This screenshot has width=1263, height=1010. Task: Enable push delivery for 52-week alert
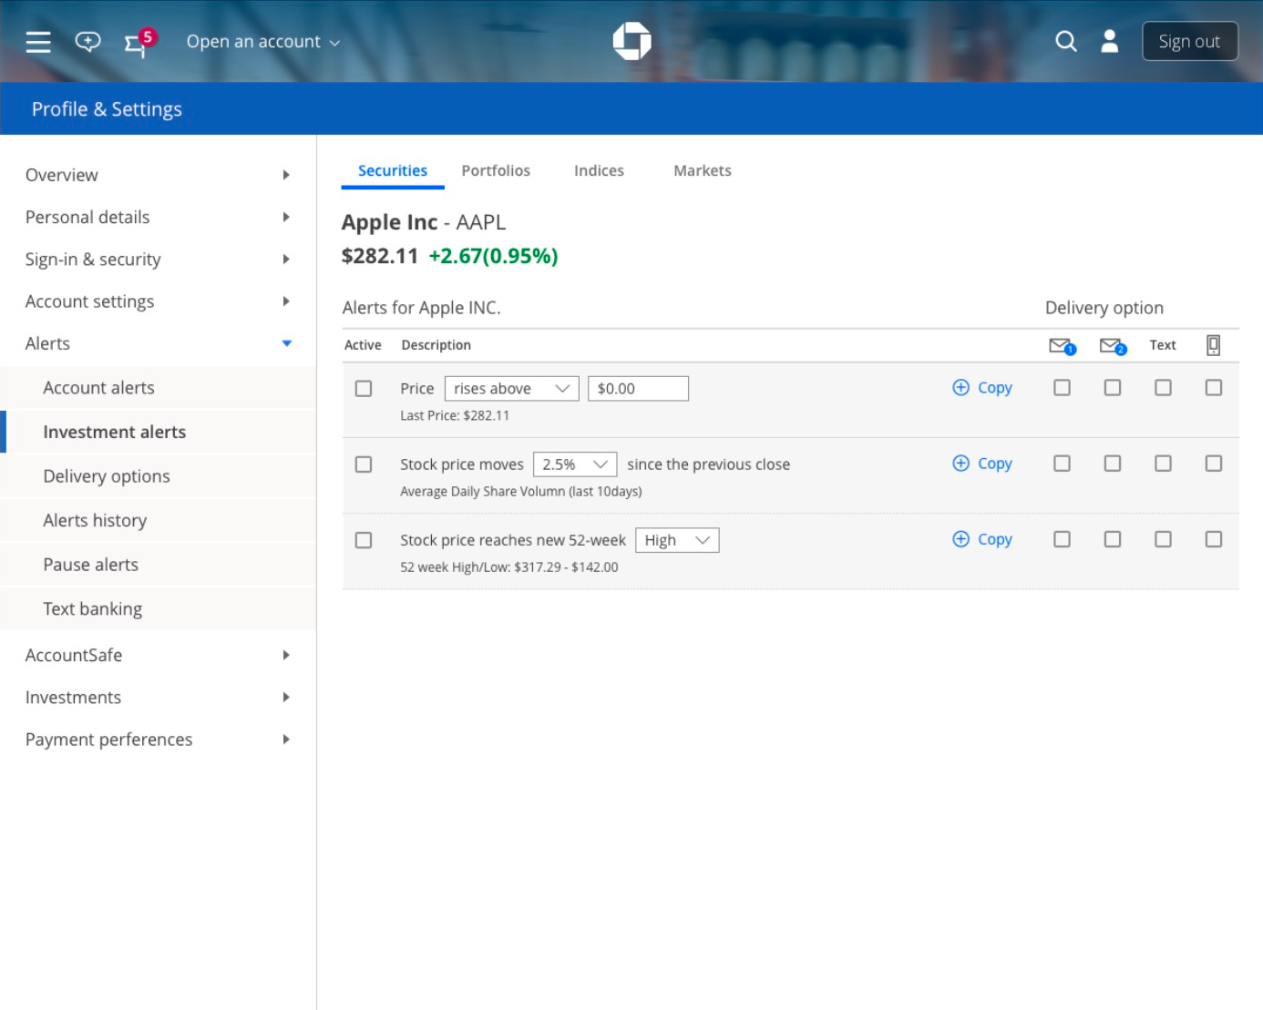tap(1213, 539)
